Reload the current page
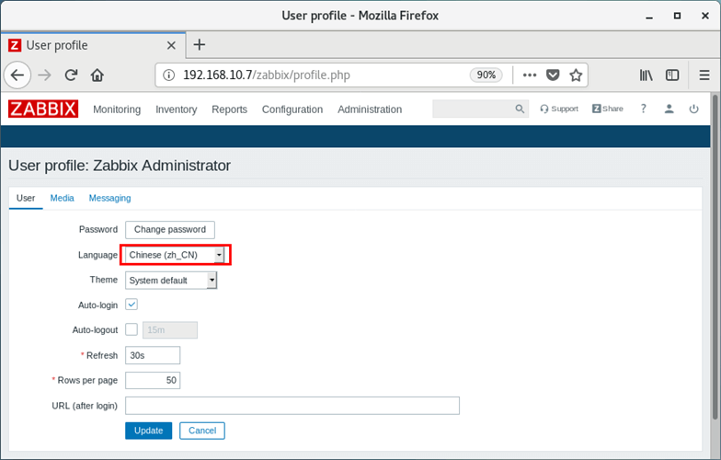The height and width of the screenshot is (460, 721). pos(71,75)
